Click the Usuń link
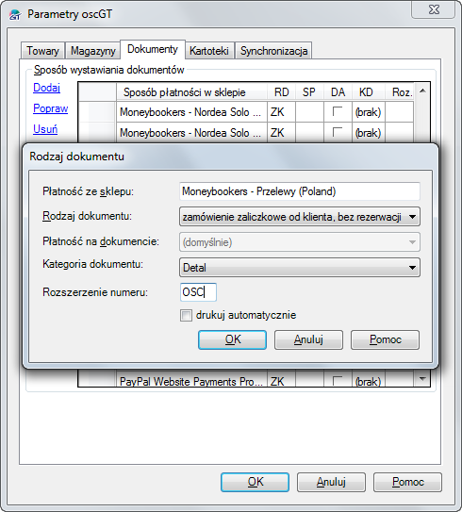462x512 pixels. coord(45,129)
